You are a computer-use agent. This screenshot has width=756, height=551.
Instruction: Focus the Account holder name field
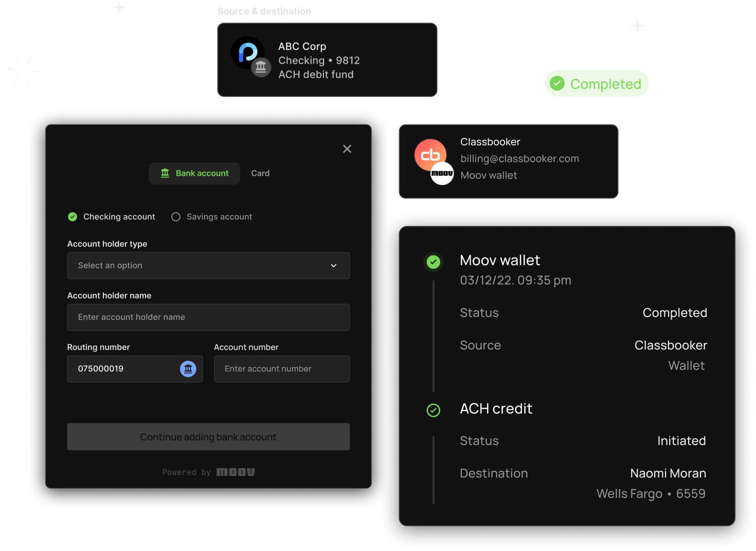click(208, 317)
